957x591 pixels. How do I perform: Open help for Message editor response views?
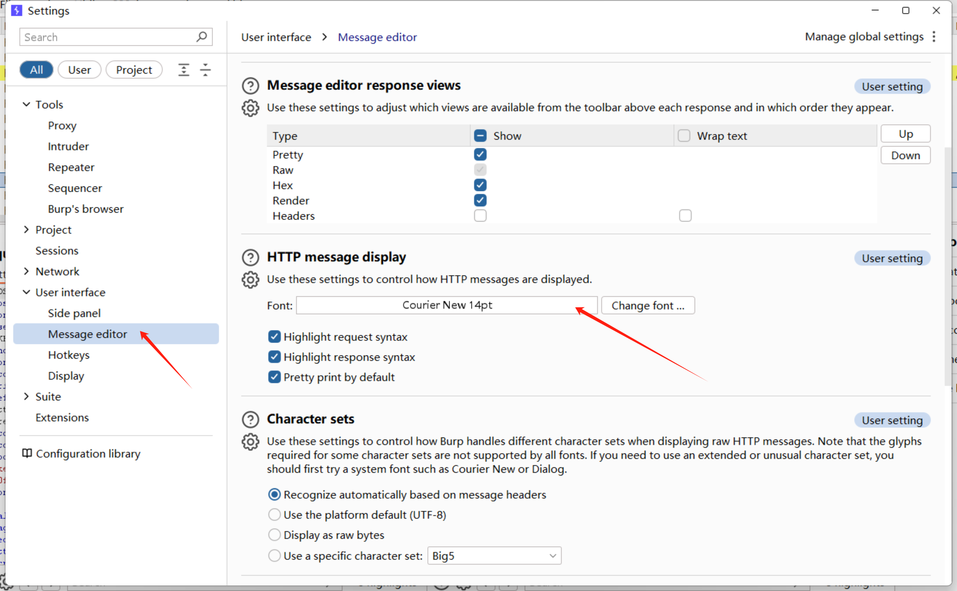[x=250, y=86]
